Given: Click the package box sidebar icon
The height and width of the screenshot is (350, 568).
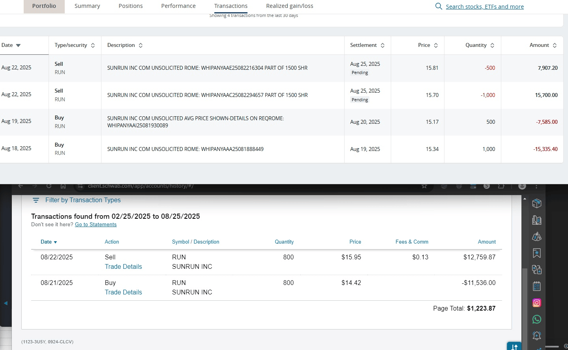Looking at the screenshot, I should coord(536,203).
